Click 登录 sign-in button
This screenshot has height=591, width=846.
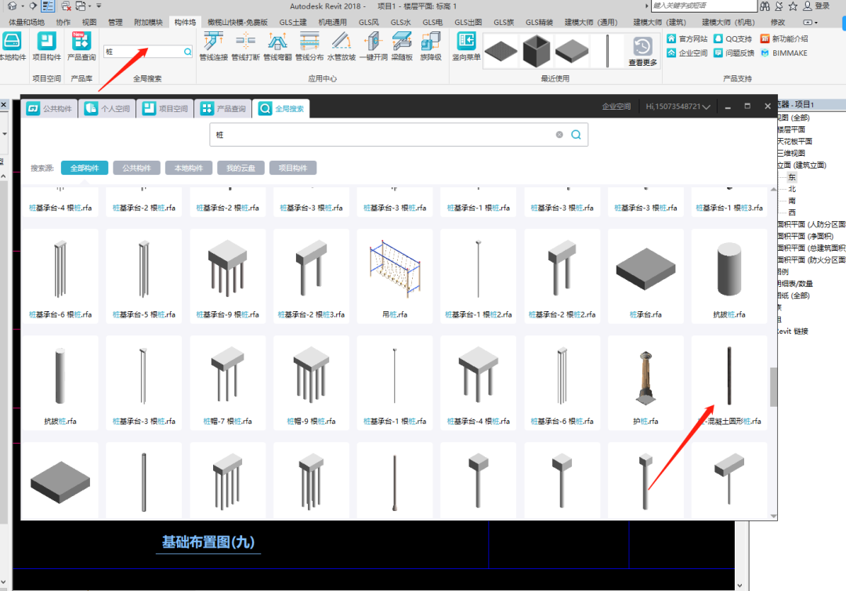816,6
